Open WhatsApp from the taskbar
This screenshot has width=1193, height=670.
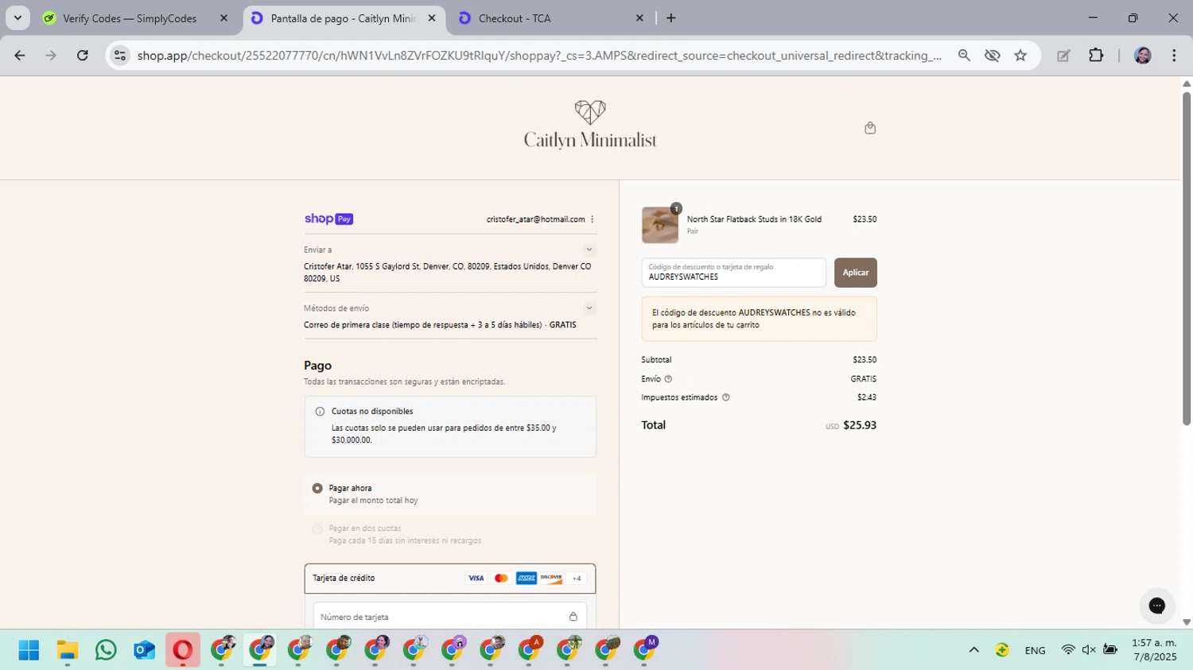[x=106, y=650]
